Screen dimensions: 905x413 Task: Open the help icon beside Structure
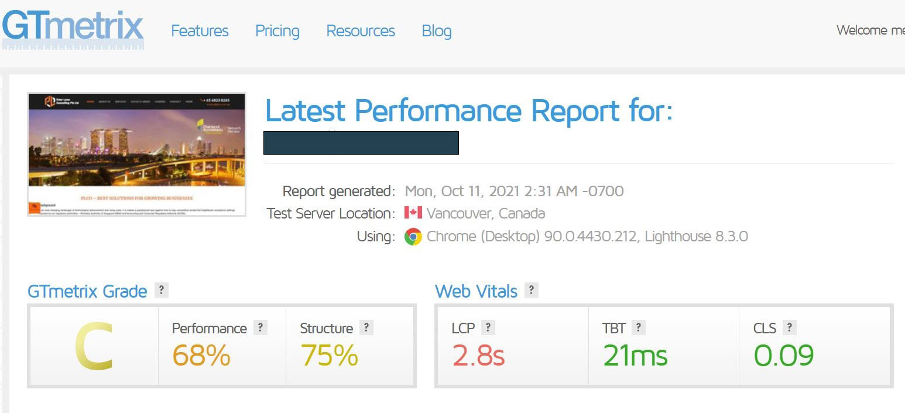(366, 327)
